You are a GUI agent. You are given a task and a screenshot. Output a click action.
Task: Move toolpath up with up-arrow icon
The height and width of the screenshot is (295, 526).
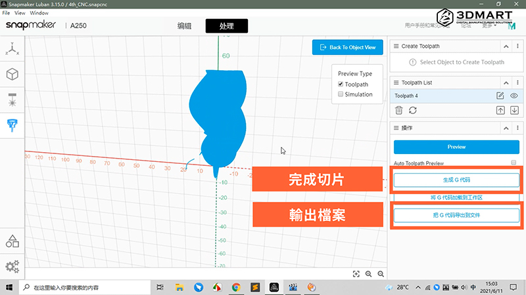pyautogui.click(x=500, y=110)
